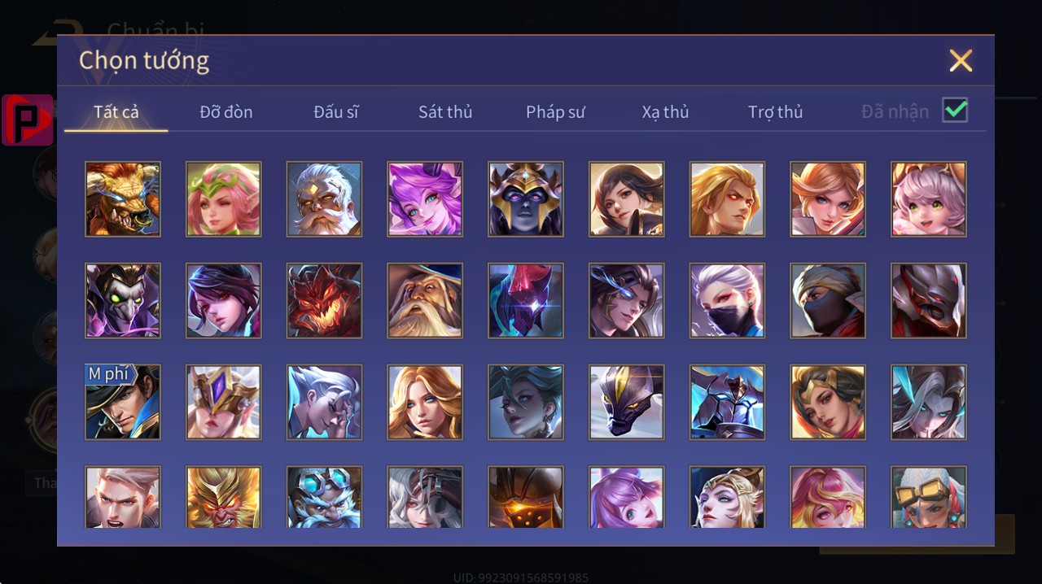
Task: Select the black panther hero portrait
Action: click(627, 403)
